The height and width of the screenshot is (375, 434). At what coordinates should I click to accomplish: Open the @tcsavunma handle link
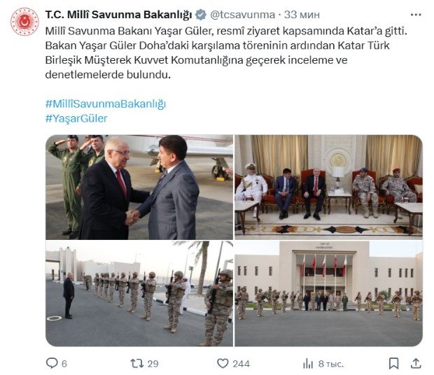[x=242, y=15]
